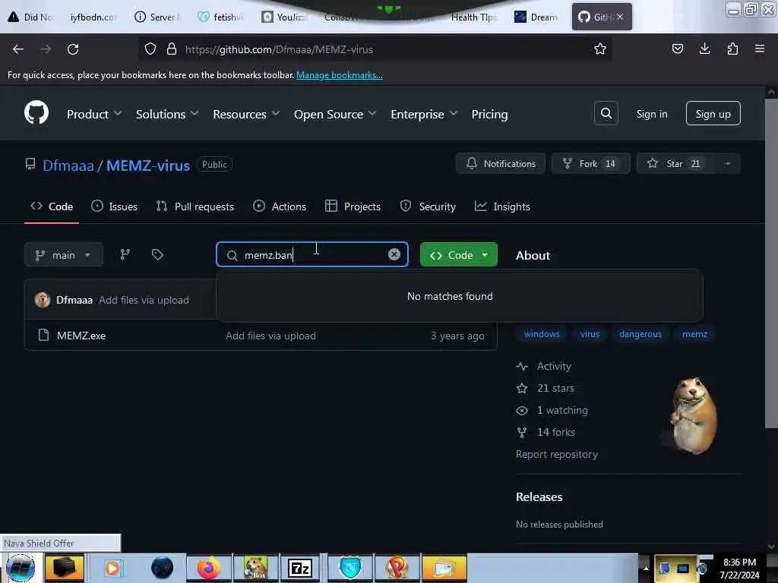Viewport: 778px width, 583px height.
Task: Fork the repository with Fork button
Action: click(590, 164)
